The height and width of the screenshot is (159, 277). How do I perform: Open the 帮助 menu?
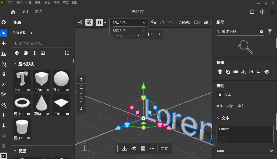coord(75,3)
